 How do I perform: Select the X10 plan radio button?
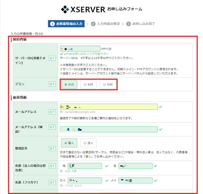point(66,85)
